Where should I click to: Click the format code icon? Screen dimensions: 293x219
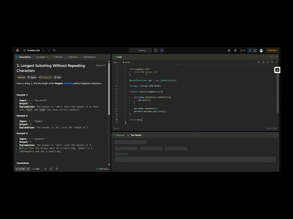pyautogui.click(x=259, y=62)
